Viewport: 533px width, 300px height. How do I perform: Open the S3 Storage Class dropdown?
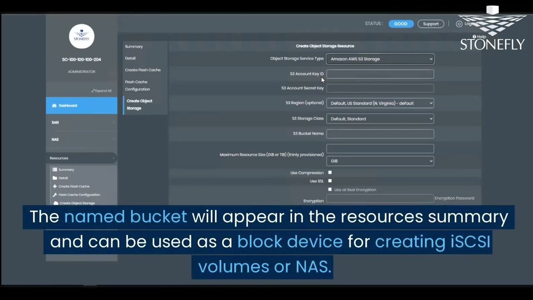click(x=380, y=119)
